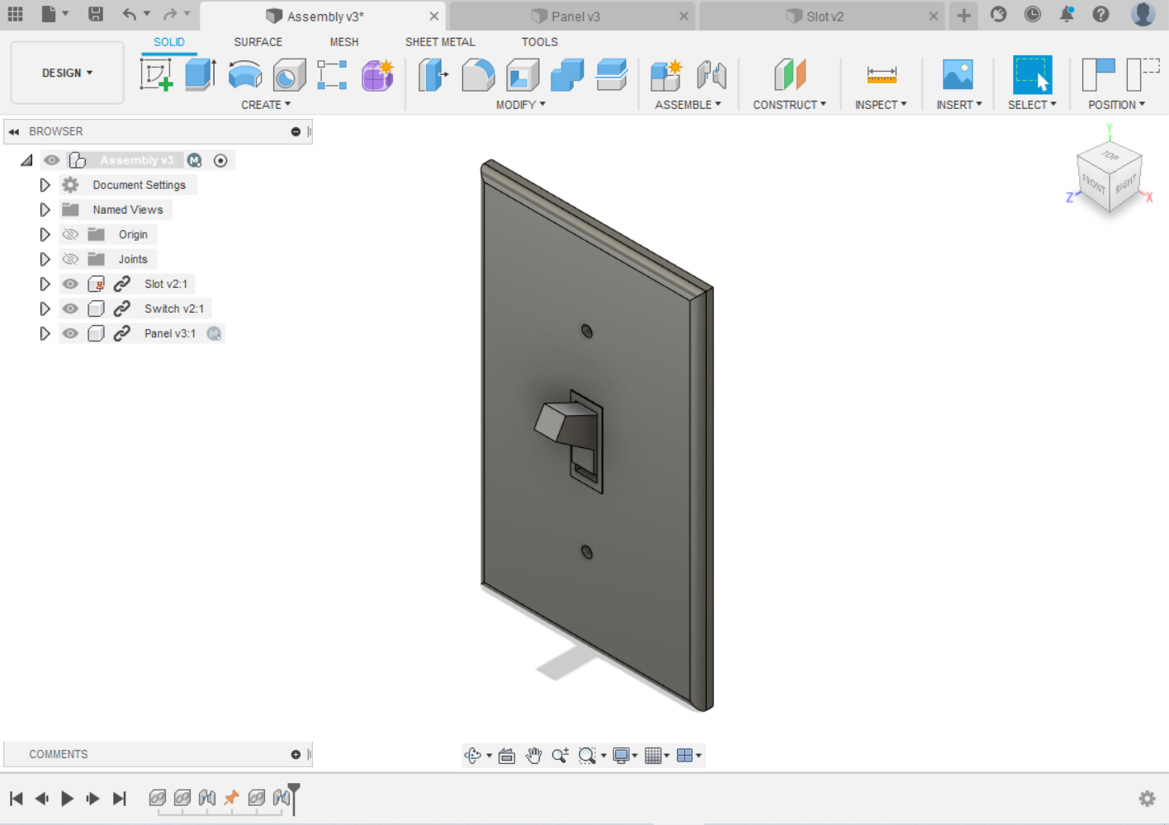This screenshot has height=825, width=1169.
Task: Expand the Document Settings node
Action: (45, 184)
